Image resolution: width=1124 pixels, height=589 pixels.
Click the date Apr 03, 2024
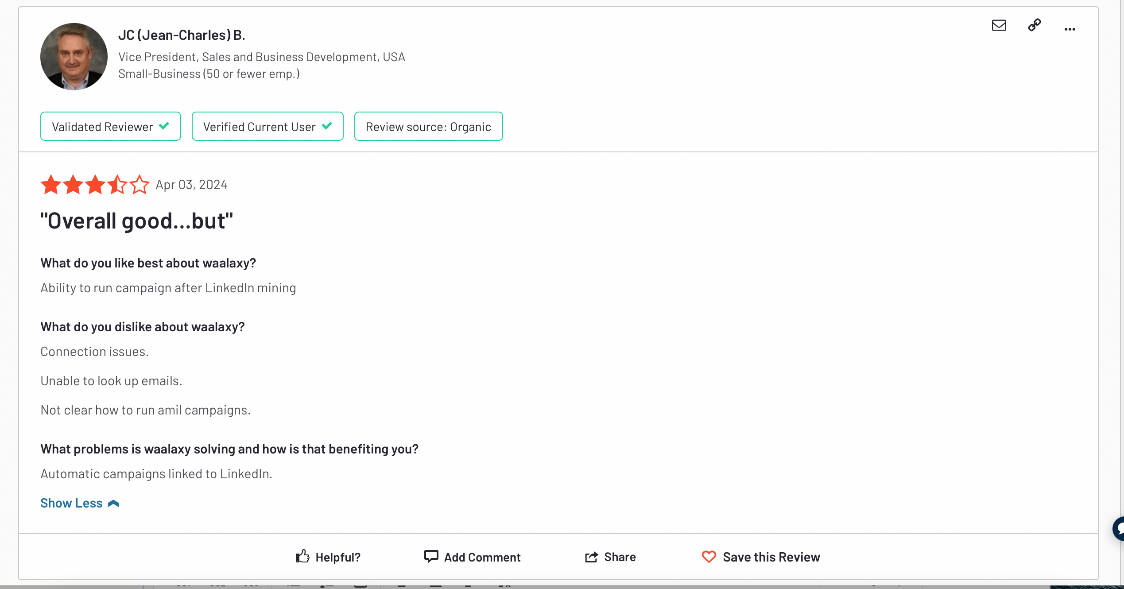(191, 185)
